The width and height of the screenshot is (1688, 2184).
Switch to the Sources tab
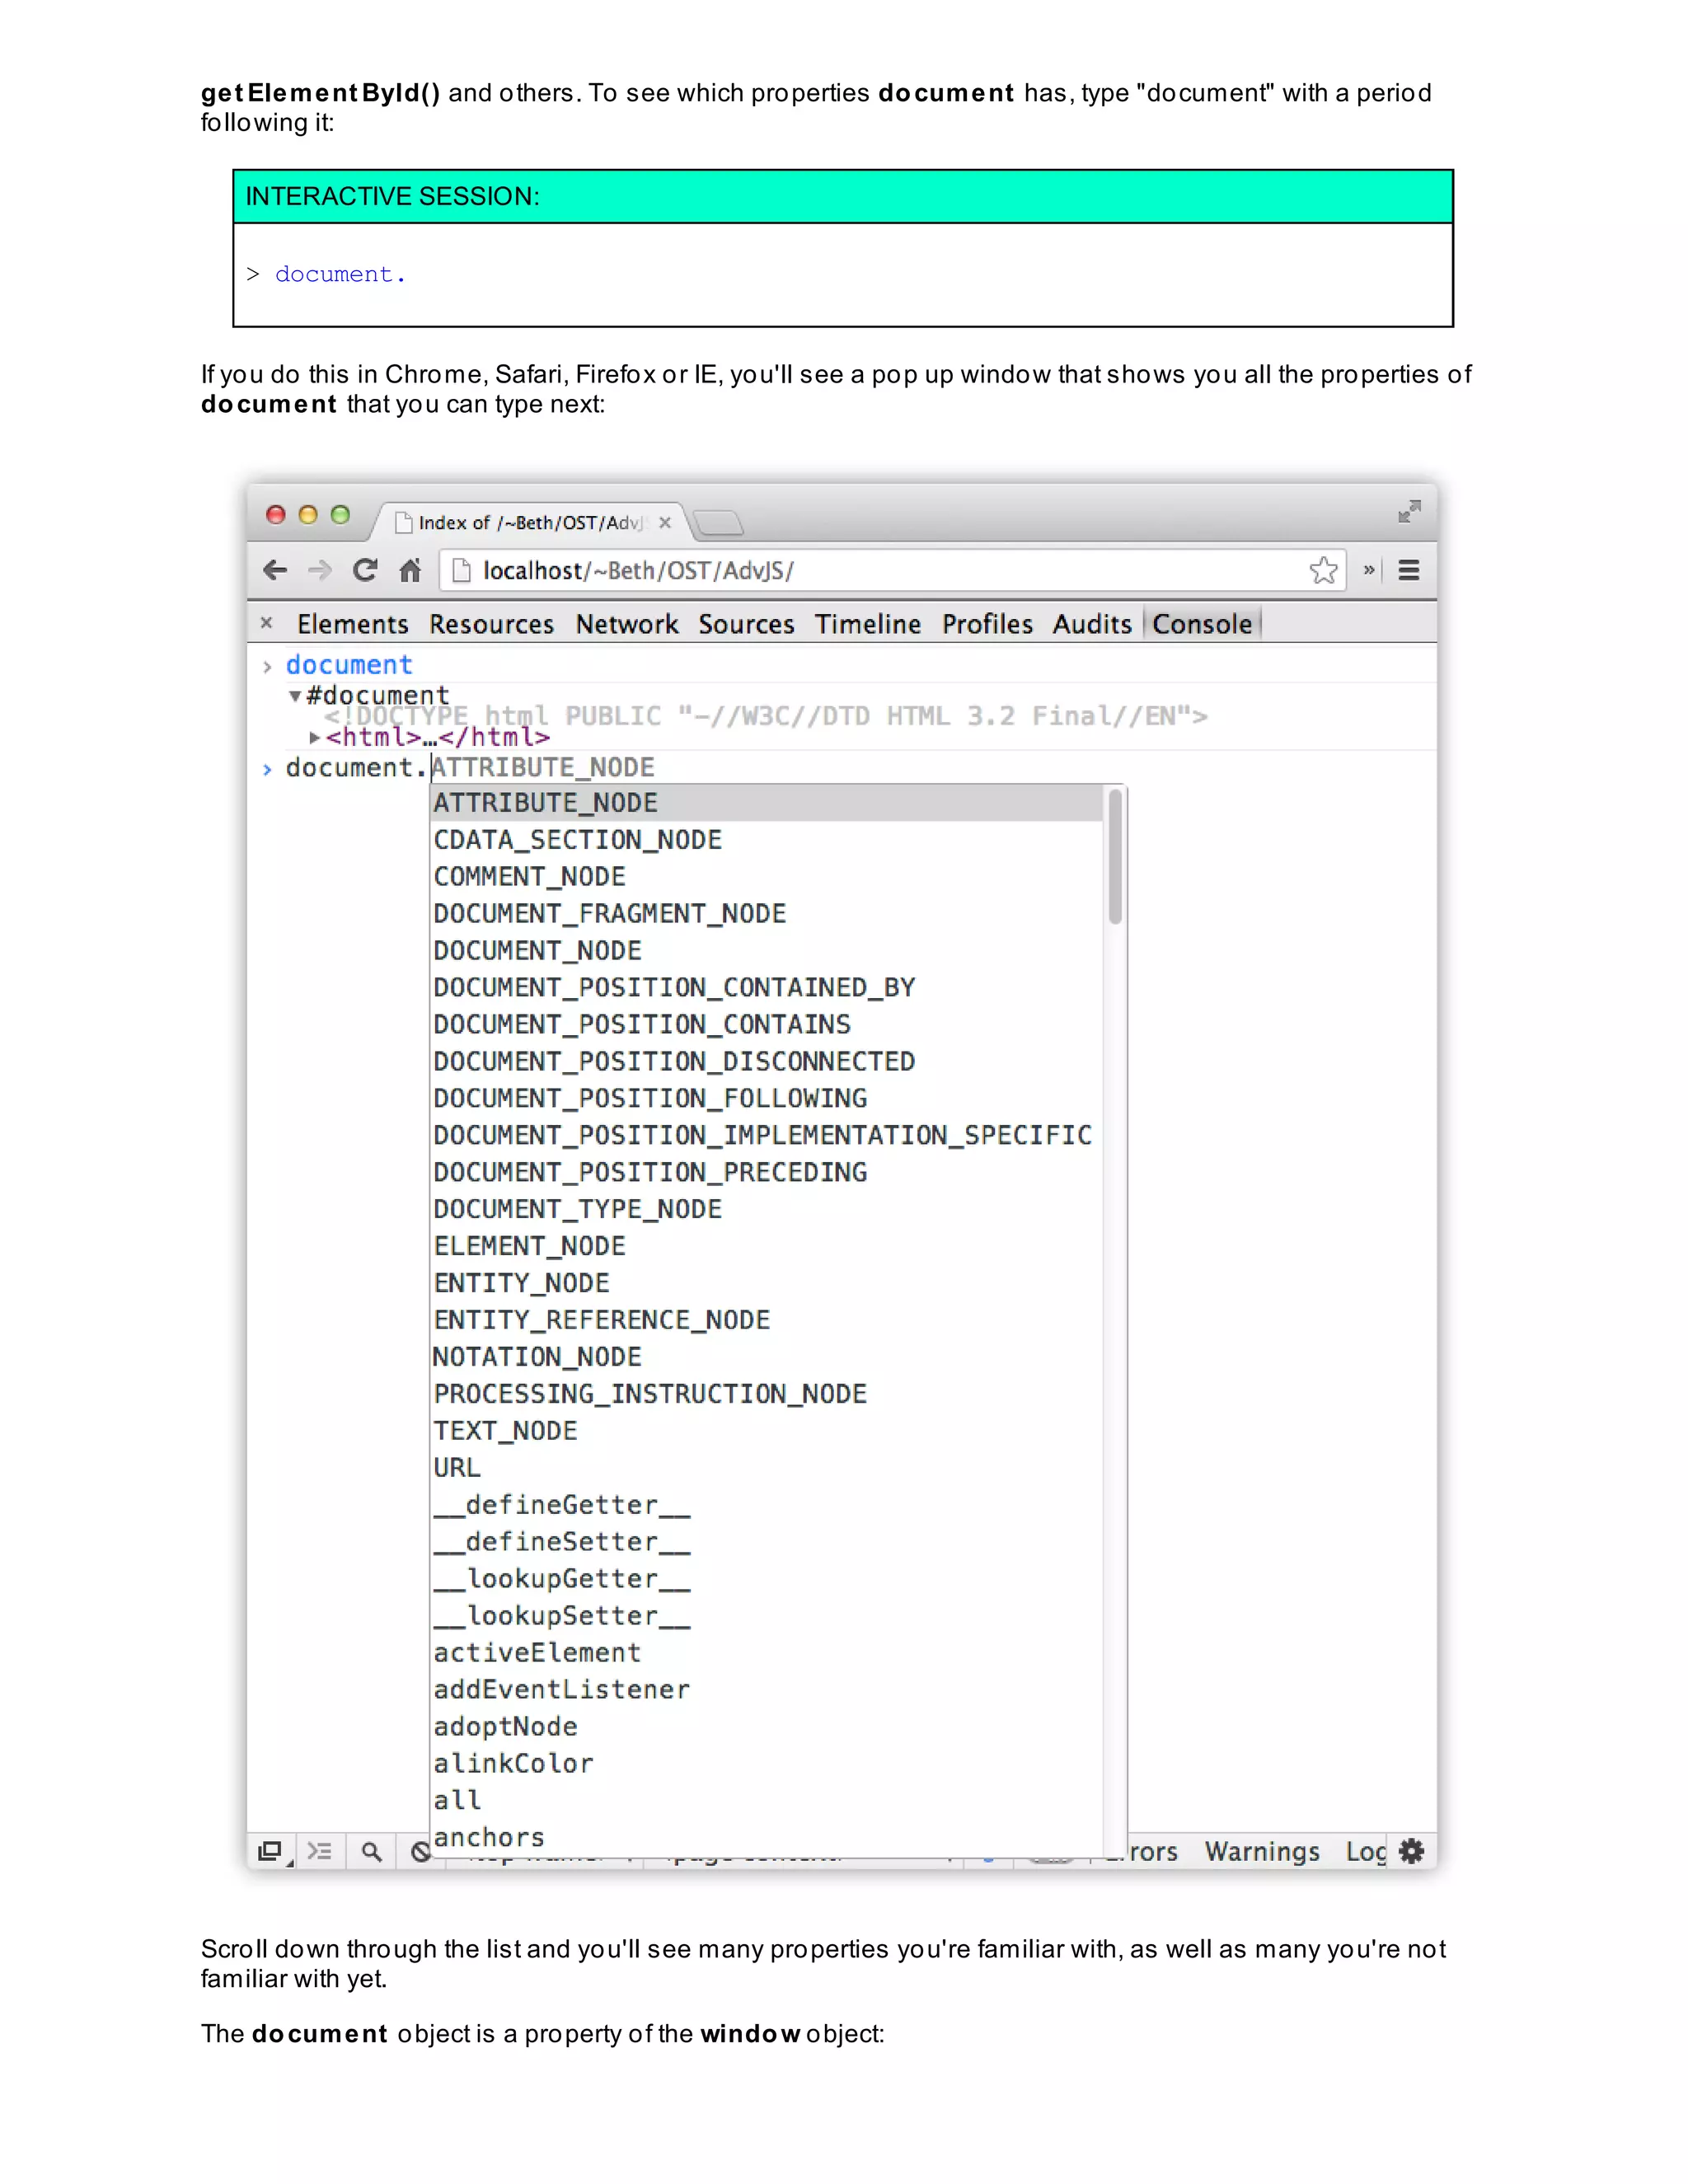coord(746,624)
